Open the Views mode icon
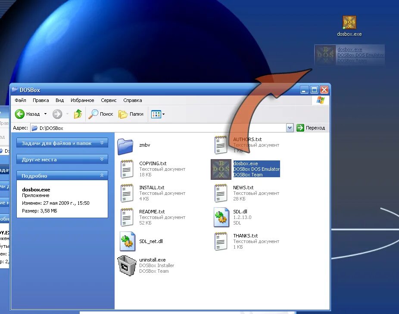Viewport: 399px width, 314px height. [x=156, y=114]
